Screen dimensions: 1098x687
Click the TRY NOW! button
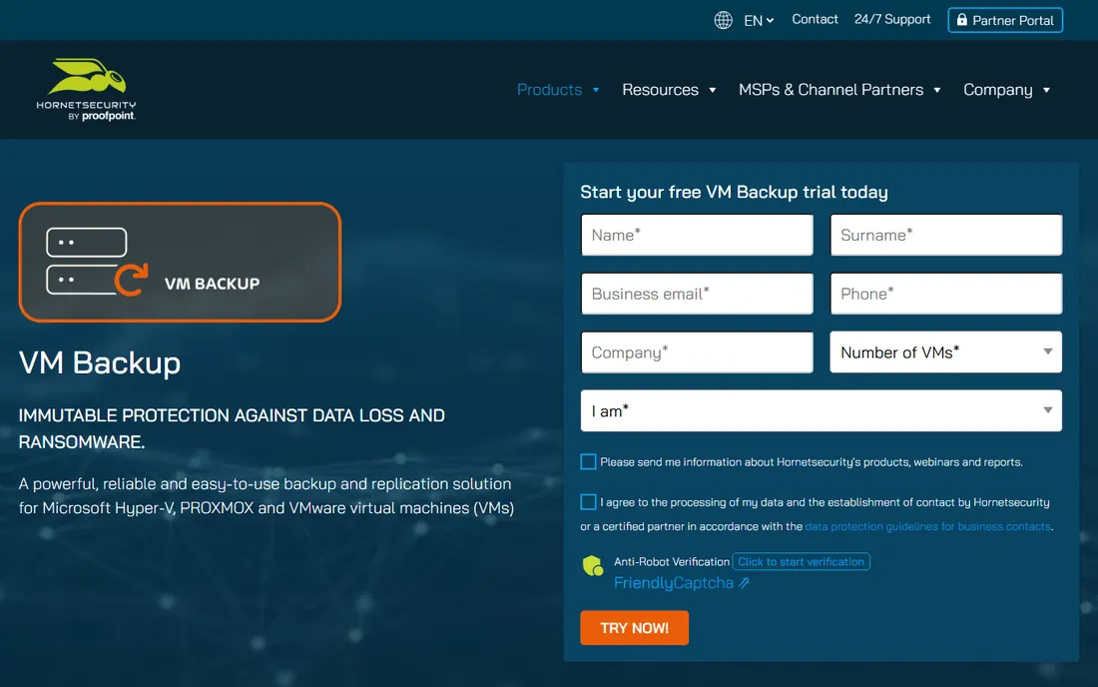635,627
